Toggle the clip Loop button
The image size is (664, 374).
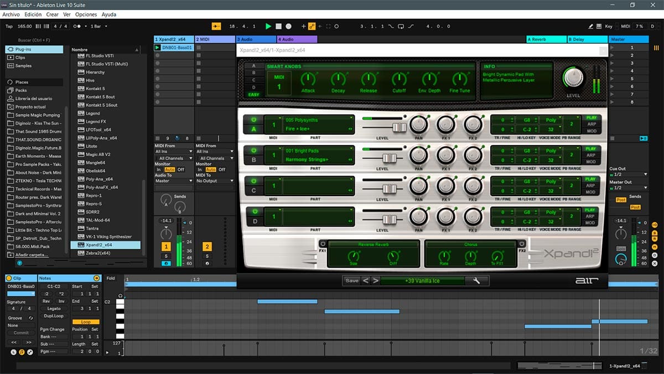(x=86, y=322)
